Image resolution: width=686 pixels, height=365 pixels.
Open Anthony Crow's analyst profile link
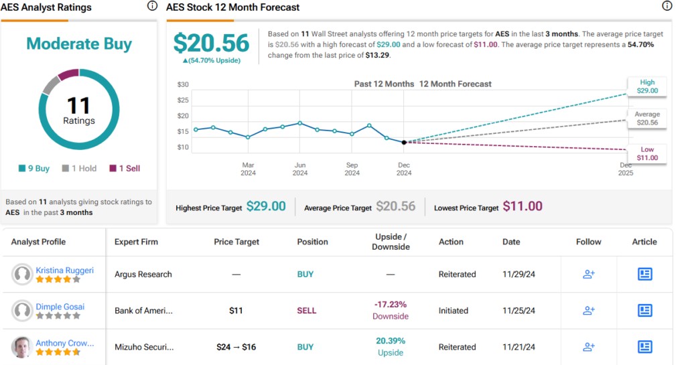point(65,343)
